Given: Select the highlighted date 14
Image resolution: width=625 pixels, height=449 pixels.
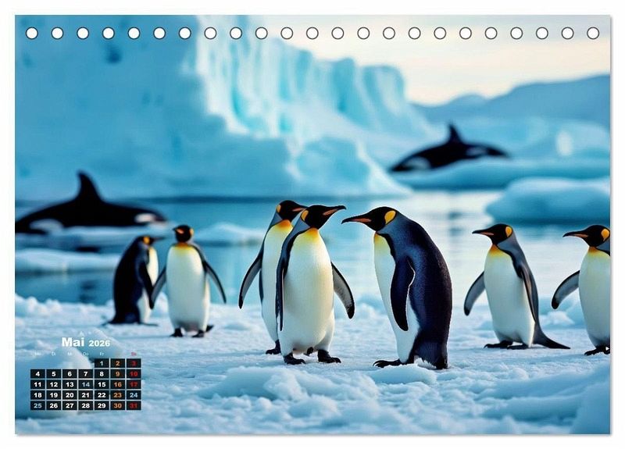Looking at the screenshot, I should tap(85, 384).
